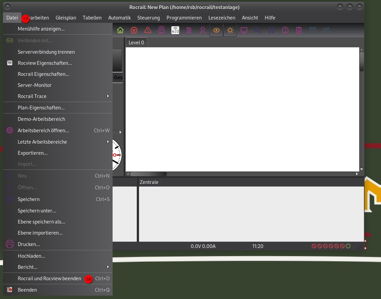This screenshot has width=381, height=299.
Task: Choose Speichern unter from Datei menu
Action: [x=37, y=211]
